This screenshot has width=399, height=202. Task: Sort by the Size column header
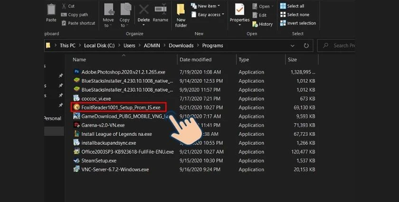[x=292, y=59]
